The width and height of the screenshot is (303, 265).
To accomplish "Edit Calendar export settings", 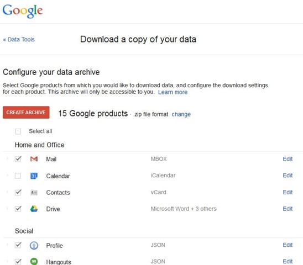I will [x=288, y=176].
